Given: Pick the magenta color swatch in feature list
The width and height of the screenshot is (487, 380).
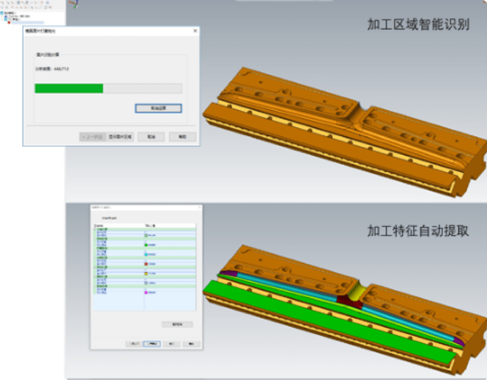Looking at the screenshot, I should (x=146, y=293).
